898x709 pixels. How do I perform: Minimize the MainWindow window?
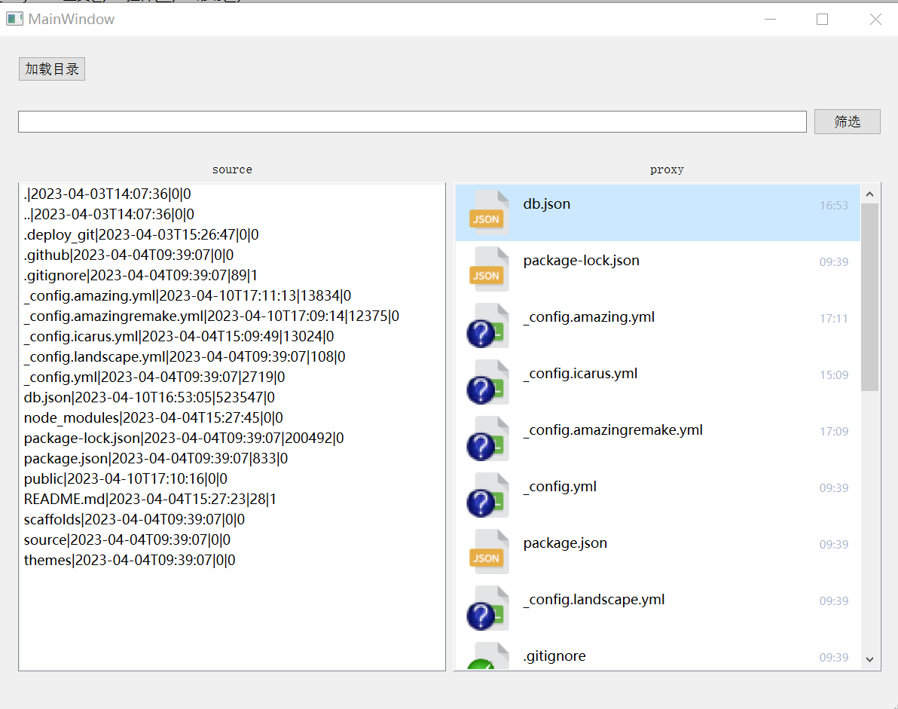(x=770, y=19)
